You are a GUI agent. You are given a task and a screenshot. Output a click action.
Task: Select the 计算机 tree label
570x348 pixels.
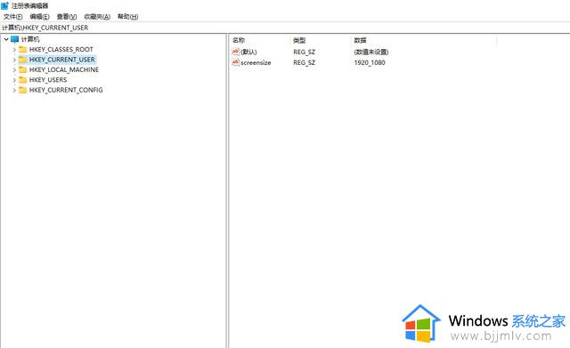click(x=30, y=39)
